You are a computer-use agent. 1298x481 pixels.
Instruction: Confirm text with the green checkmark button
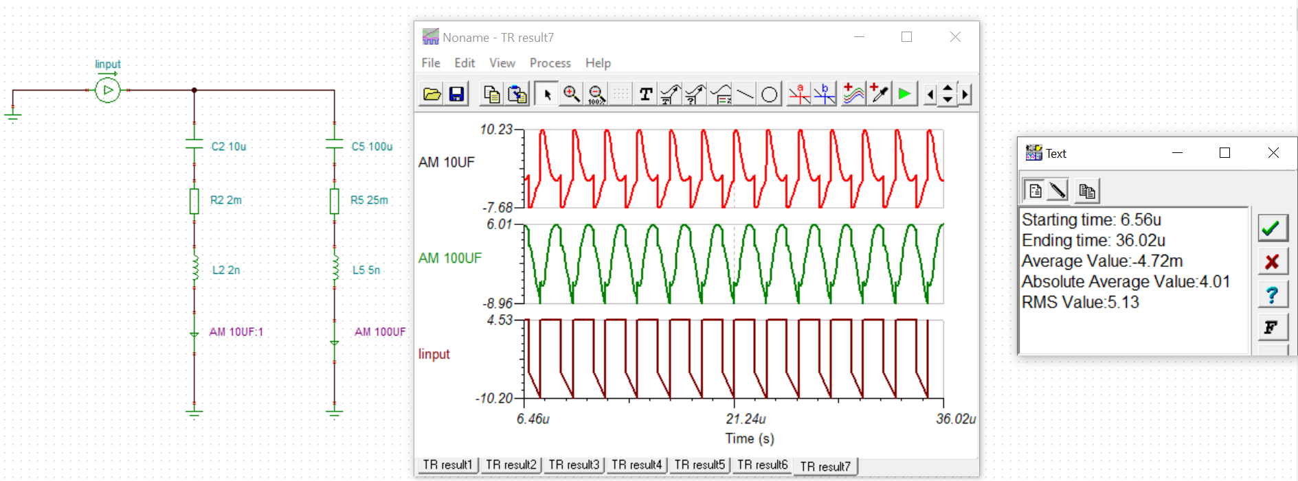[x=1272, y=228]
